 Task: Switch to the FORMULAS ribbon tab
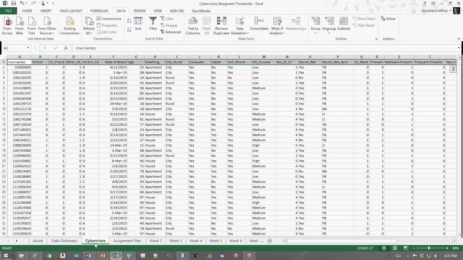click(x=99, y=11)
